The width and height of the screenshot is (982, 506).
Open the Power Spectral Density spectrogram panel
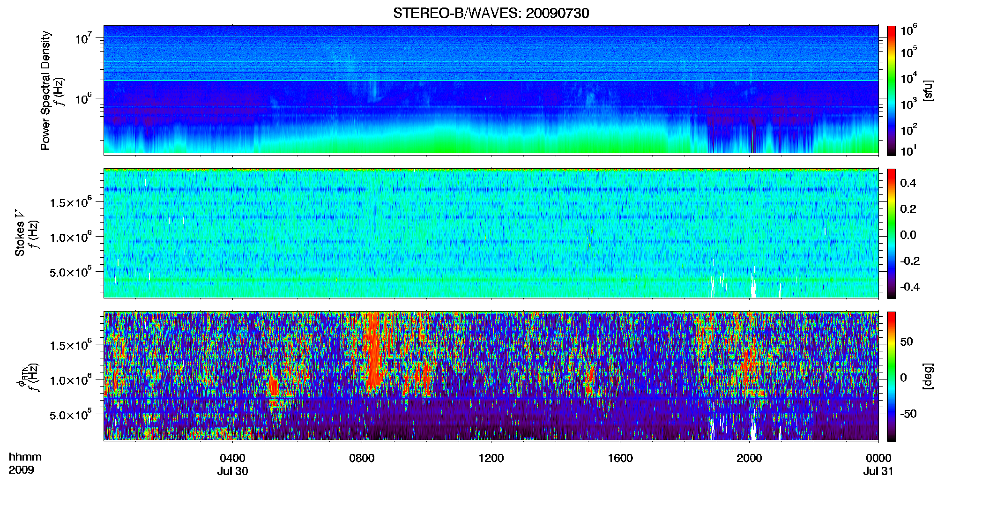coord(491,89)
